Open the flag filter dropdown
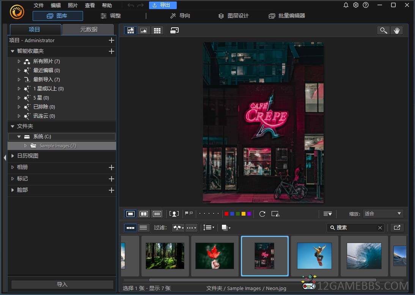Image resolution: width=415 pixels, height=295 pixels. (x=178, y=228)
